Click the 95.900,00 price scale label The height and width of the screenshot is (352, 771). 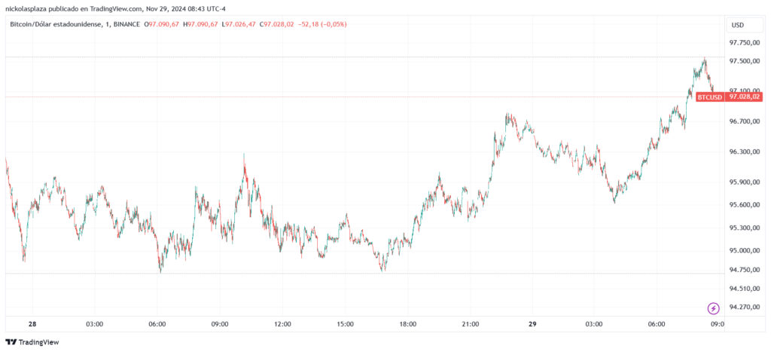(x=745, y=182)
